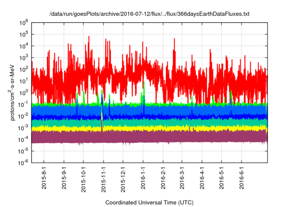The width and height of the screenshot is (295, 207).
Task: Click the 2016-2-1 date tick label
Action: point(163,178)
